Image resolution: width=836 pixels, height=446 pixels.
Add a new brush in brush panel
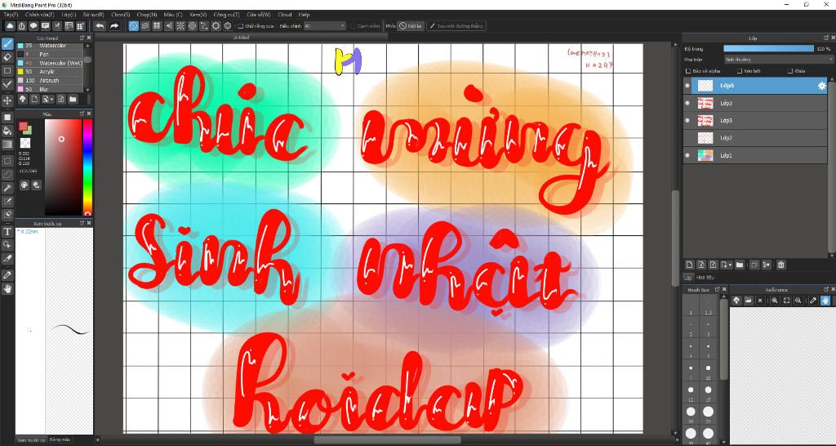pyautogui.click(x=34, y=99)
